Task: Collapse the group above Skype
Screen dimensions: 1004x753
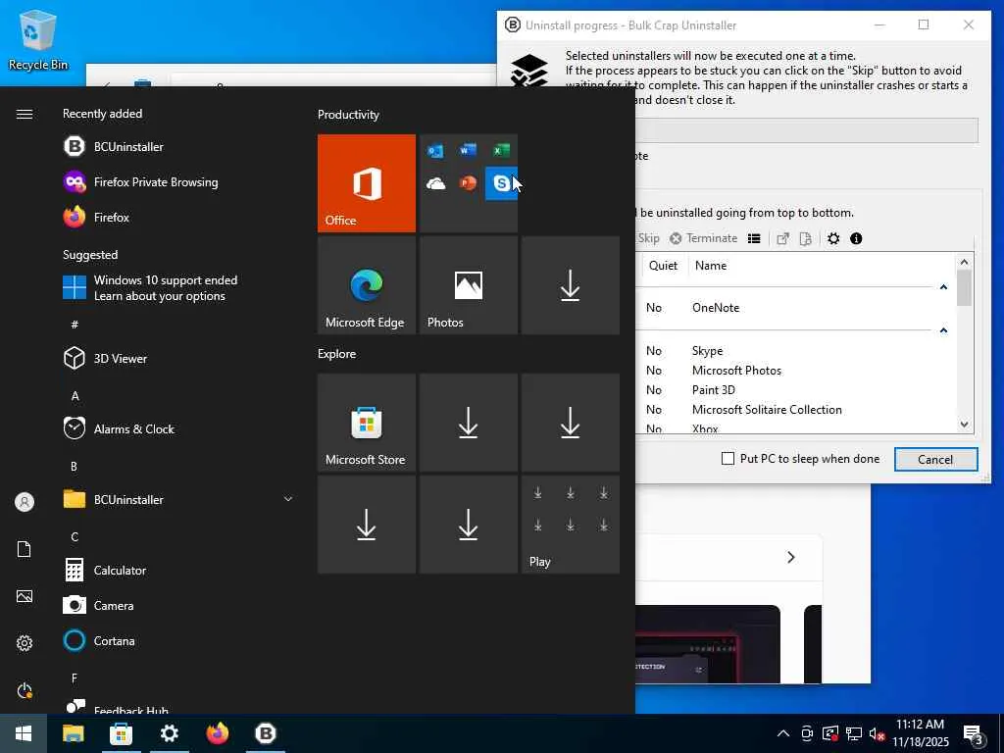Action: pyautogui.click(x=943, y=330)
